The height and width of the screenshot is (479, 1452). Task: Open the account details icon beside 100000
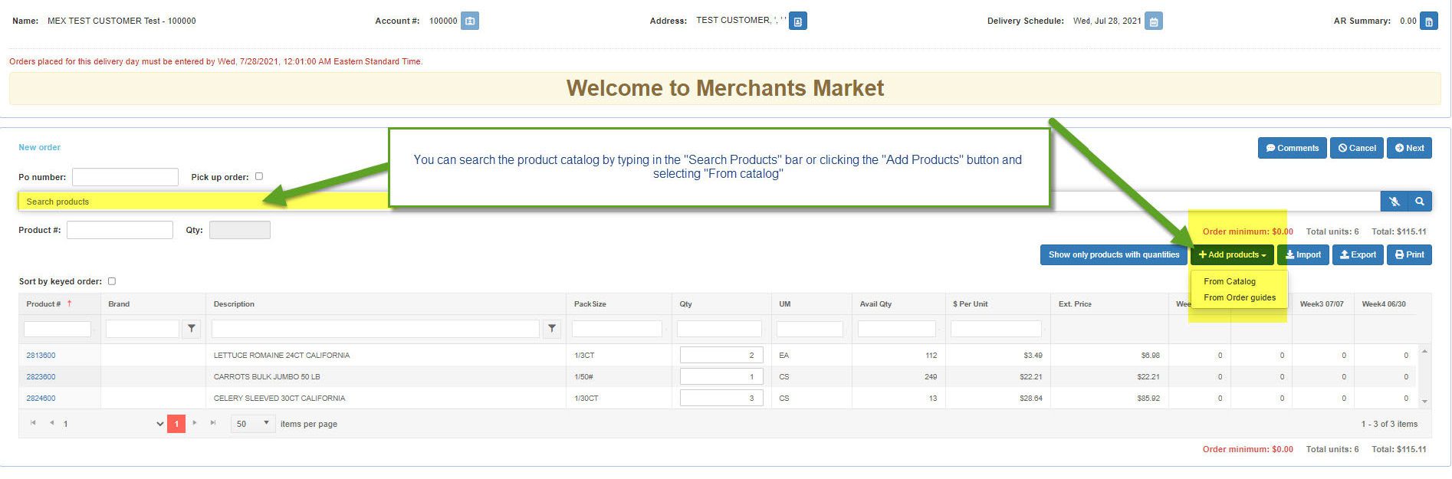pos(470,21)
